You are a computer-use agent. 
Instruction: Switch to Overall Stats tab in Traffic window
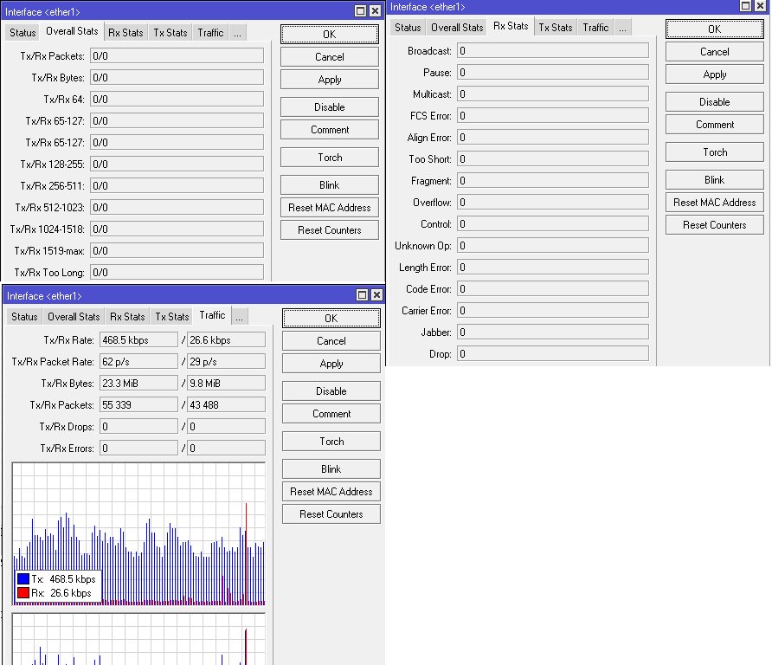click(74, 317)
